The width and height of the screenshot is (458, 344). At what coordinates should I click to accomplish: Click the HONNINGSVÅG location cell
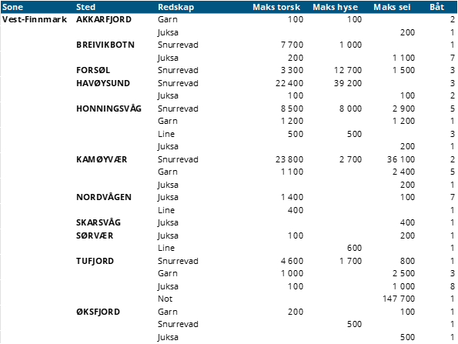pyautogui.click(x=109, y=109)
